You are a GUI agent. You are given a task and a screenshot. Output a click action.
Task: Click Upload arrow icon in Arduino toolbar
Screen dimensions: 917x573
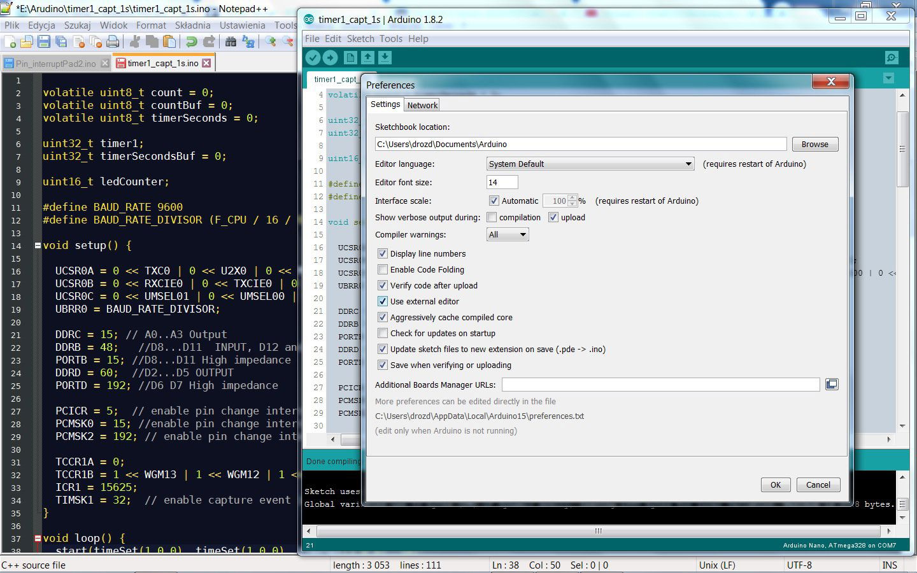(x=330, y=58)
